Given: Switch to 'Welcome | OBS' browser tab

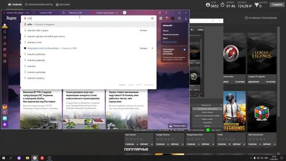Looking at the screenshot, I should 76,13.
